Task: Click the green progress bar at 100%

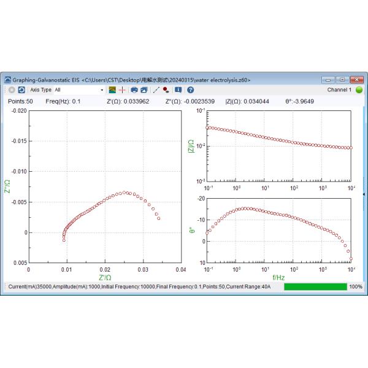Action: (x=315, y=286)
